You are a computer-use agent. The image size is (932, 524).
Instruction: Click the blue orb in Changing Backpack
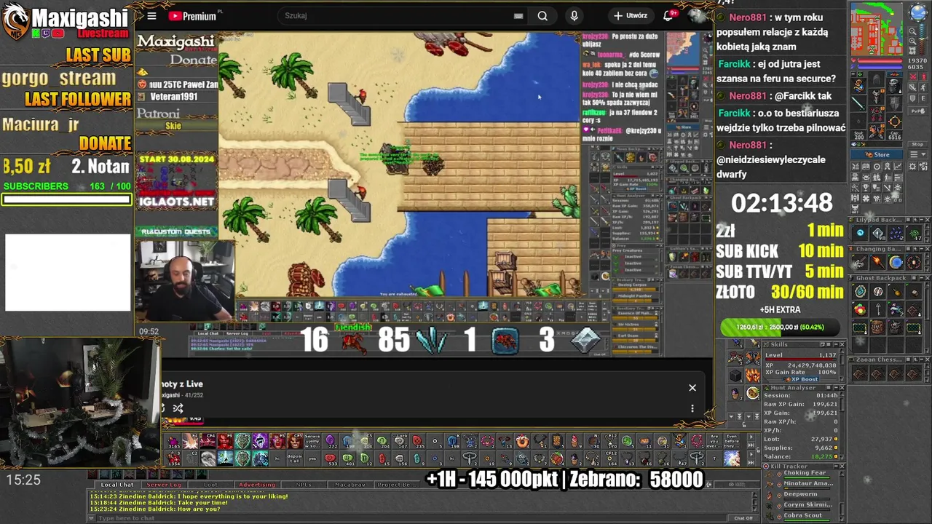(x=896, y=262)
